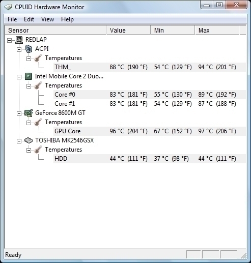This screenshot has height=263, width=251.
Task: Select the ACPI label
Action: 42,49
